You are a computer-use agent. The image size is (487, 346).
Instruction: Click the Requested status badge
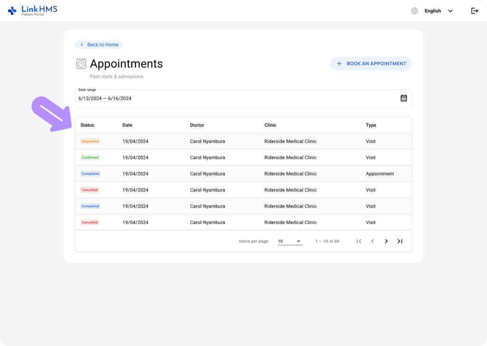coord(90,141)
